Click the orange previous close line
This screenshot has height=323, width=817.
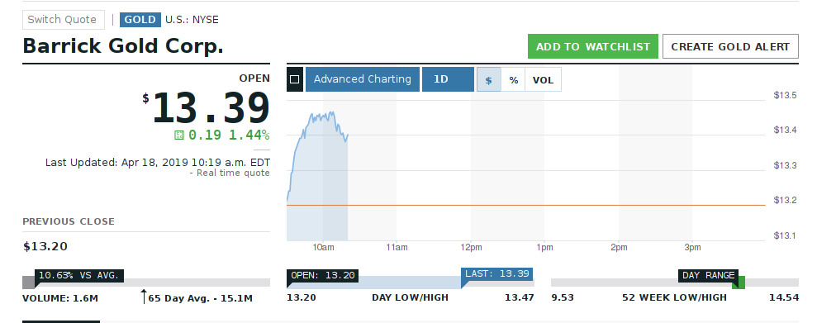click(x=526, y=205)
